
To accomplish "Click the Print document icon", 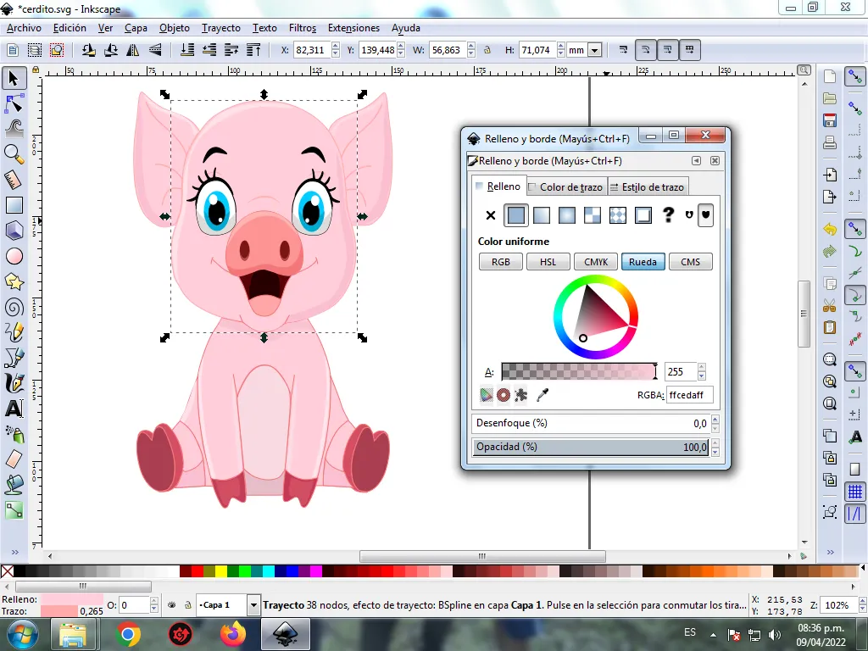I will pyautogui.click(x=829, y=142).
